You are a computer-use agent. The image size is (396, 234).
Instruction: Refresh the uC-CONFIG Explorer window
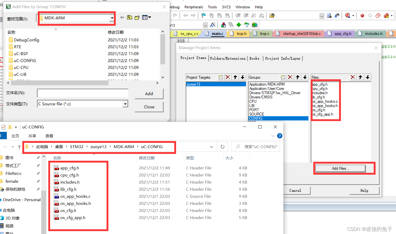click(223, 147)
